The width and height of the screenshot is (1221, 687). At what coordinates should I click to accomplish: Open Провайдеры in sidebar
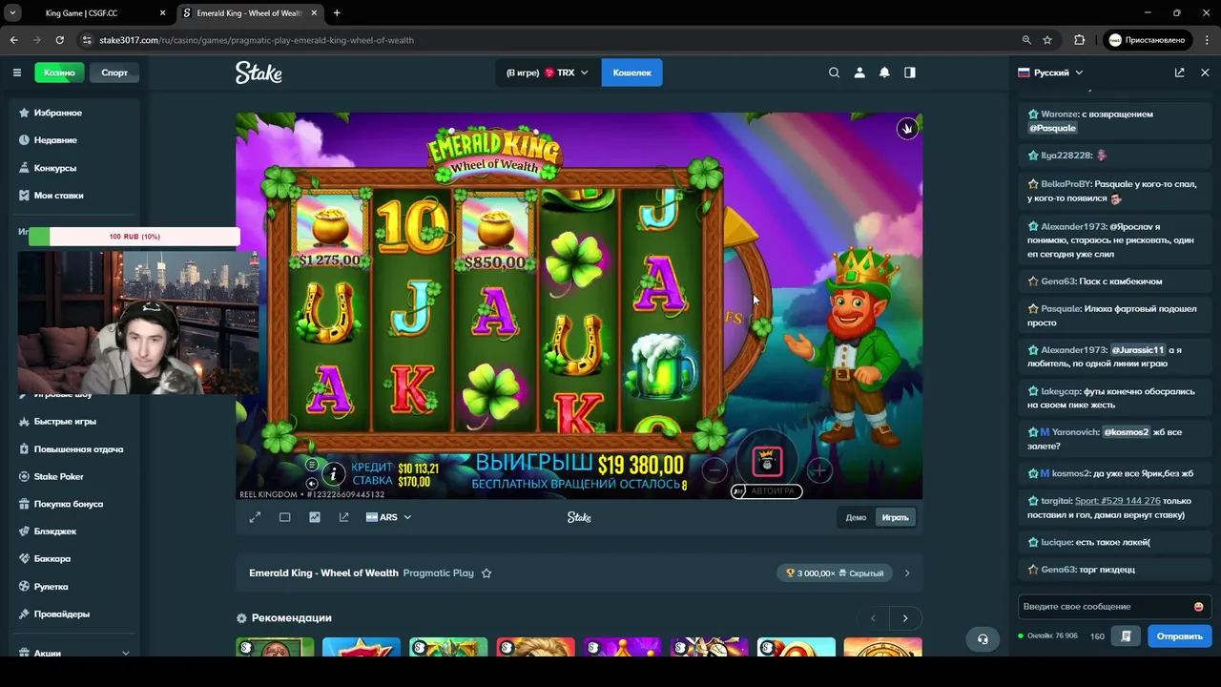point(74,614)
